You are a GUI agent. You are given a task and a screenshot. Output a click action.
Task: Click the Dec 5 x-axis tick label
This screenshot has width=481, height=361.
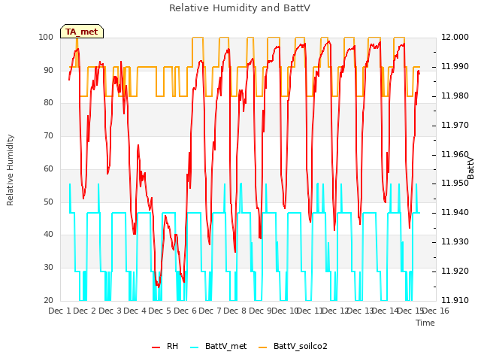pos(159,311)
